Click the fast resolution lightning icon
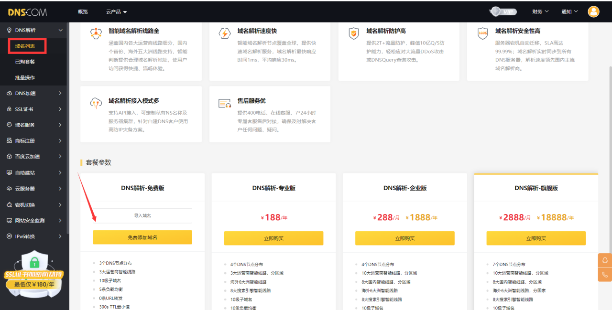The image size is (612, 310). [224, 33]
